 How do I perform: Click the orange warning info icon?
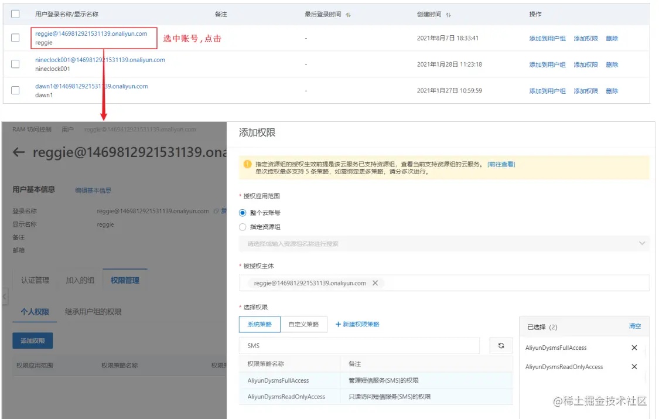(x=248, y=164)
